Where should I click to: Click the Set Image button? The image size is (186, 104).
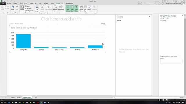(x=37, y=8)
